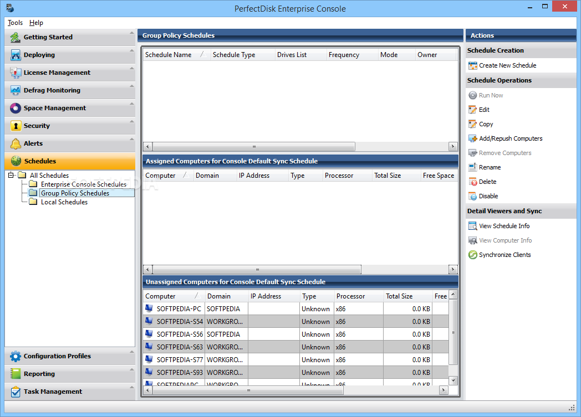The width and height of the screenshot is (581, 417).
Task: Click the Rename schedule icon
Action: pyautogui.click(x=472, y=167)
